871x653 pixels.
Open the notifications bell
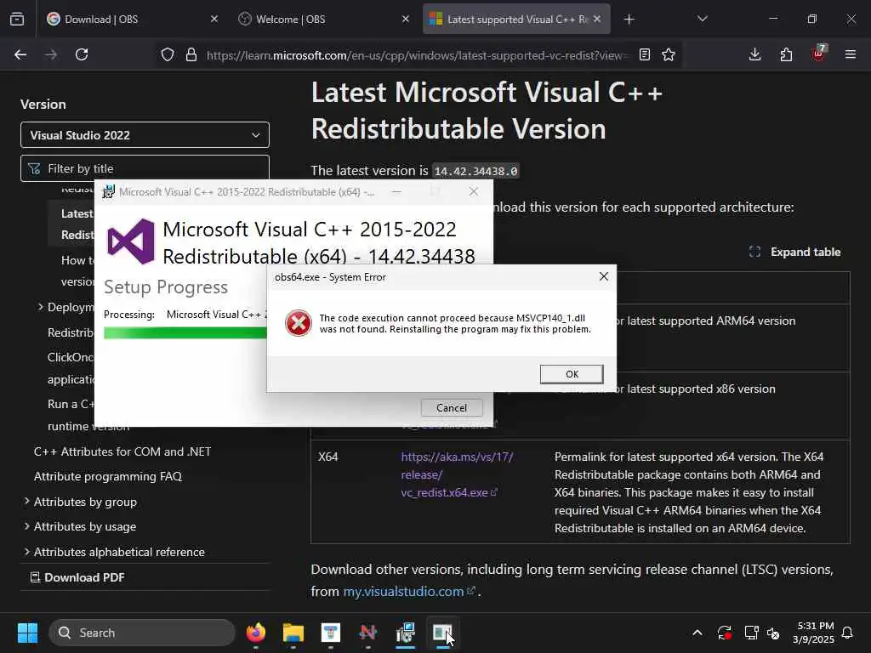coord(848,633)
